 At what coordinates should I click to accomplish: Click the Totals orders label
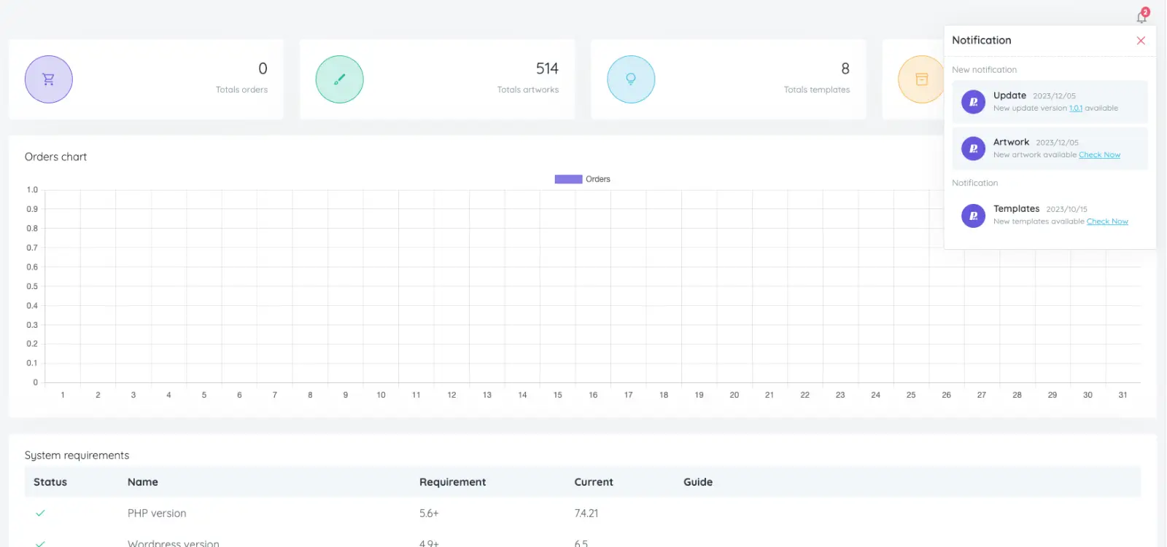pyautogui.click(x=241, y=90)
